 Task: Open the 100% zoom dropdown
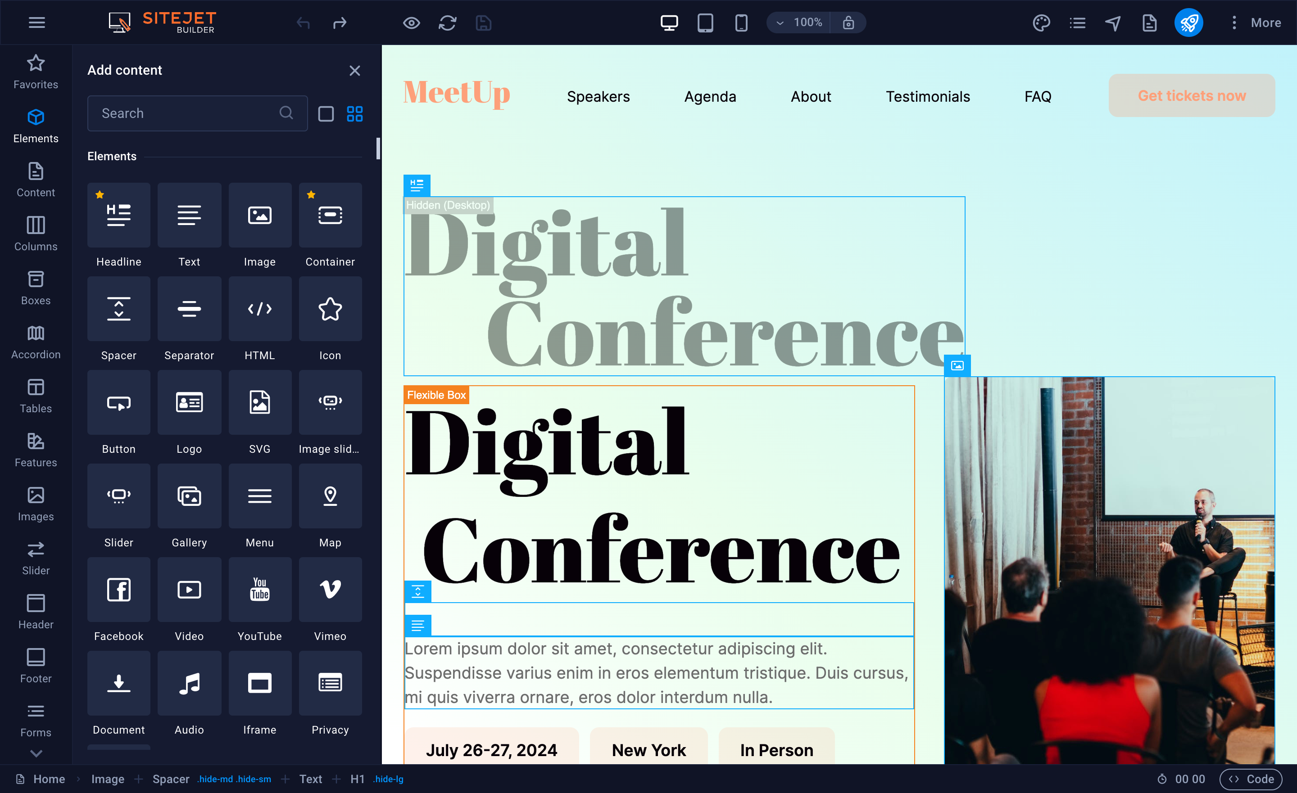click(799, 23)
